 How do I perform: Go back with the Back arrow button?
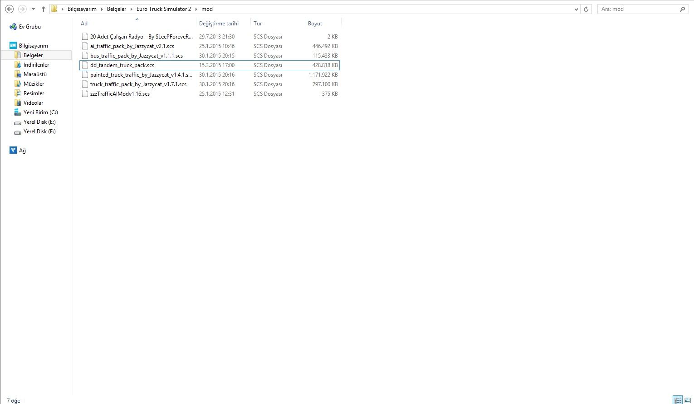[x=9, y=9]
